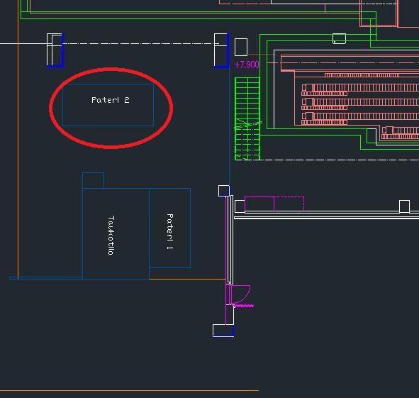
Task: Select the white square beside +7.900
Action: click(241, 47)
